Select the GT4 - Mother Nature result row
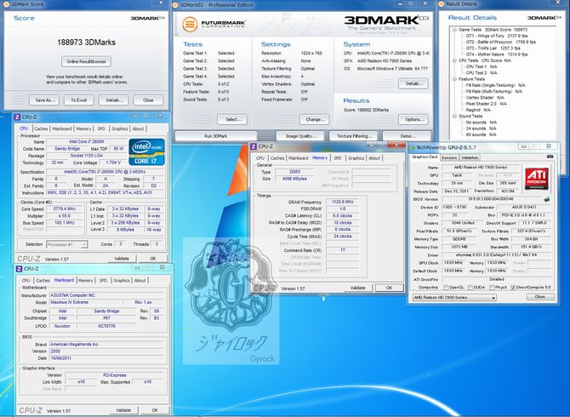Viewport: 570px width, 417px height. tap(497, 54)
